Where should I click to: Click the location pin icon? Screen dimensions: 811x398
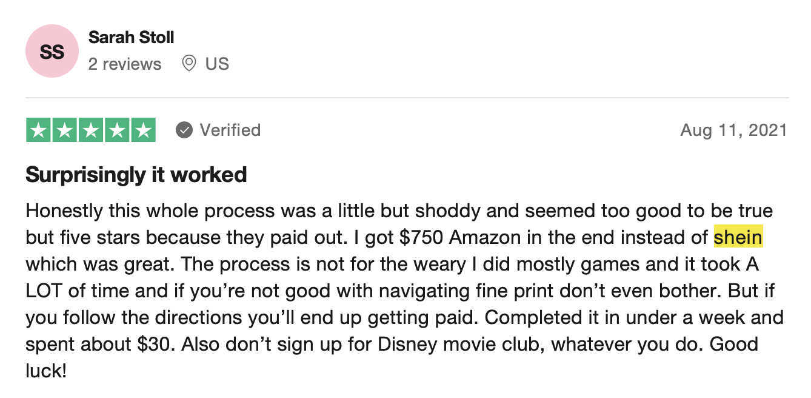(189, 63)
